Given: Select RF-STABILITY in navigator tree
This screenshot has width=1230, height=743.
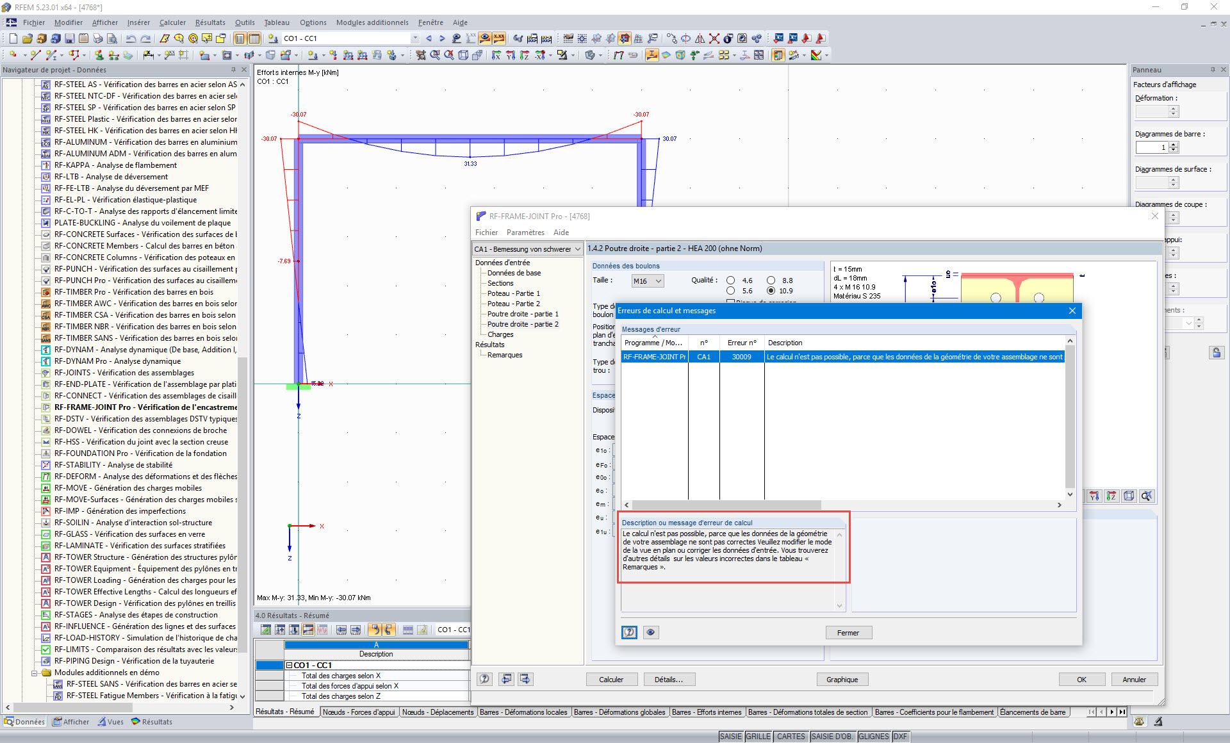Looking at the screenshot, I should click(113, 465).
